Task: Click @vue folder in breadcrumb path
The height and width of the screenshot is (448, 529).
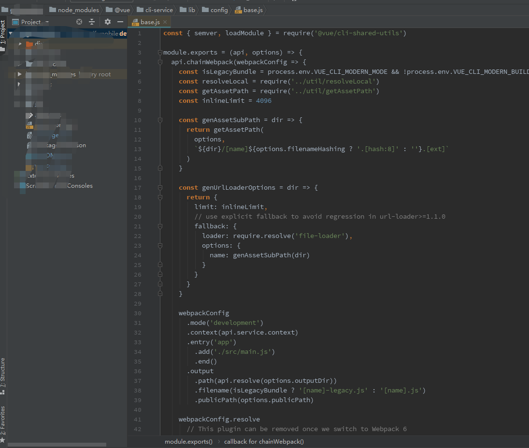Action: (x=118, y=10)
